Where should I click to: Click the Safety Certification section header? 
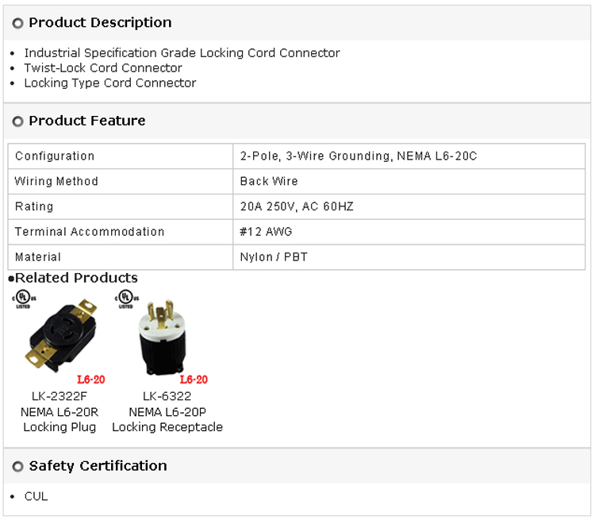98,466
